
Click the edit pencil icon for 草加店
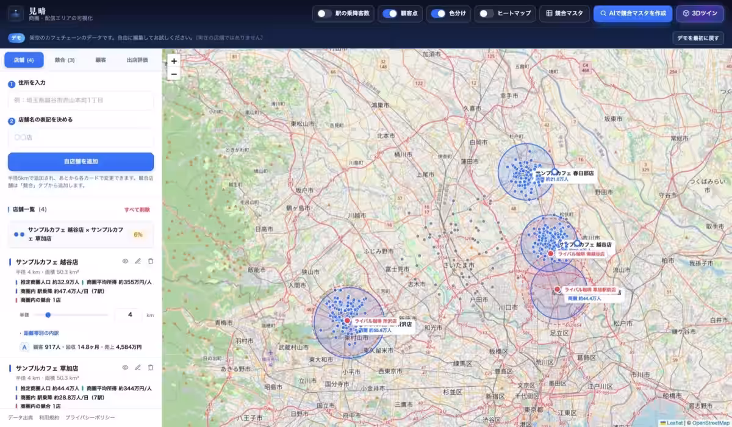(138, 368)
